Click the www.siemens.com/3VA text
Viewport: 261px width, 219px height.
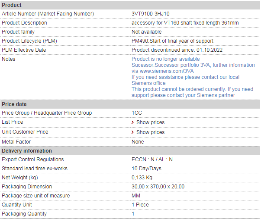pos(167,71)
